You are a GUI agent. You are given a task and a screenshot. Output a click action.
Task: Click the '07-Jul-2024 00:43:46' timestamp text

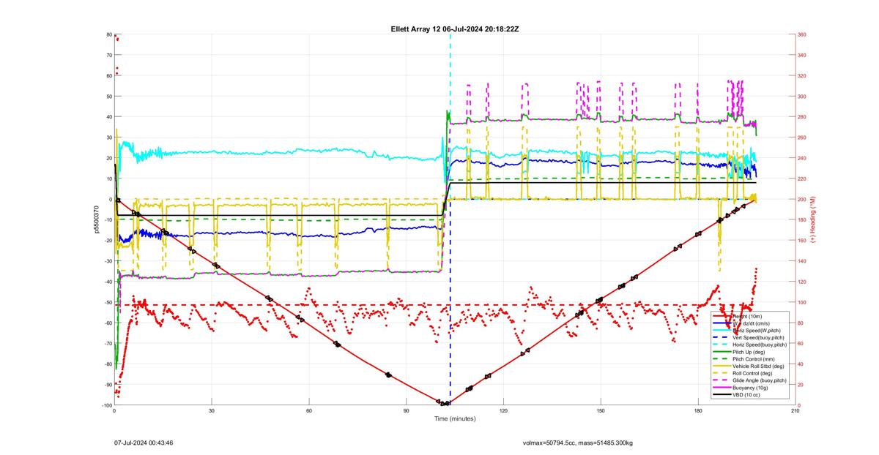(x=144, y=443)
